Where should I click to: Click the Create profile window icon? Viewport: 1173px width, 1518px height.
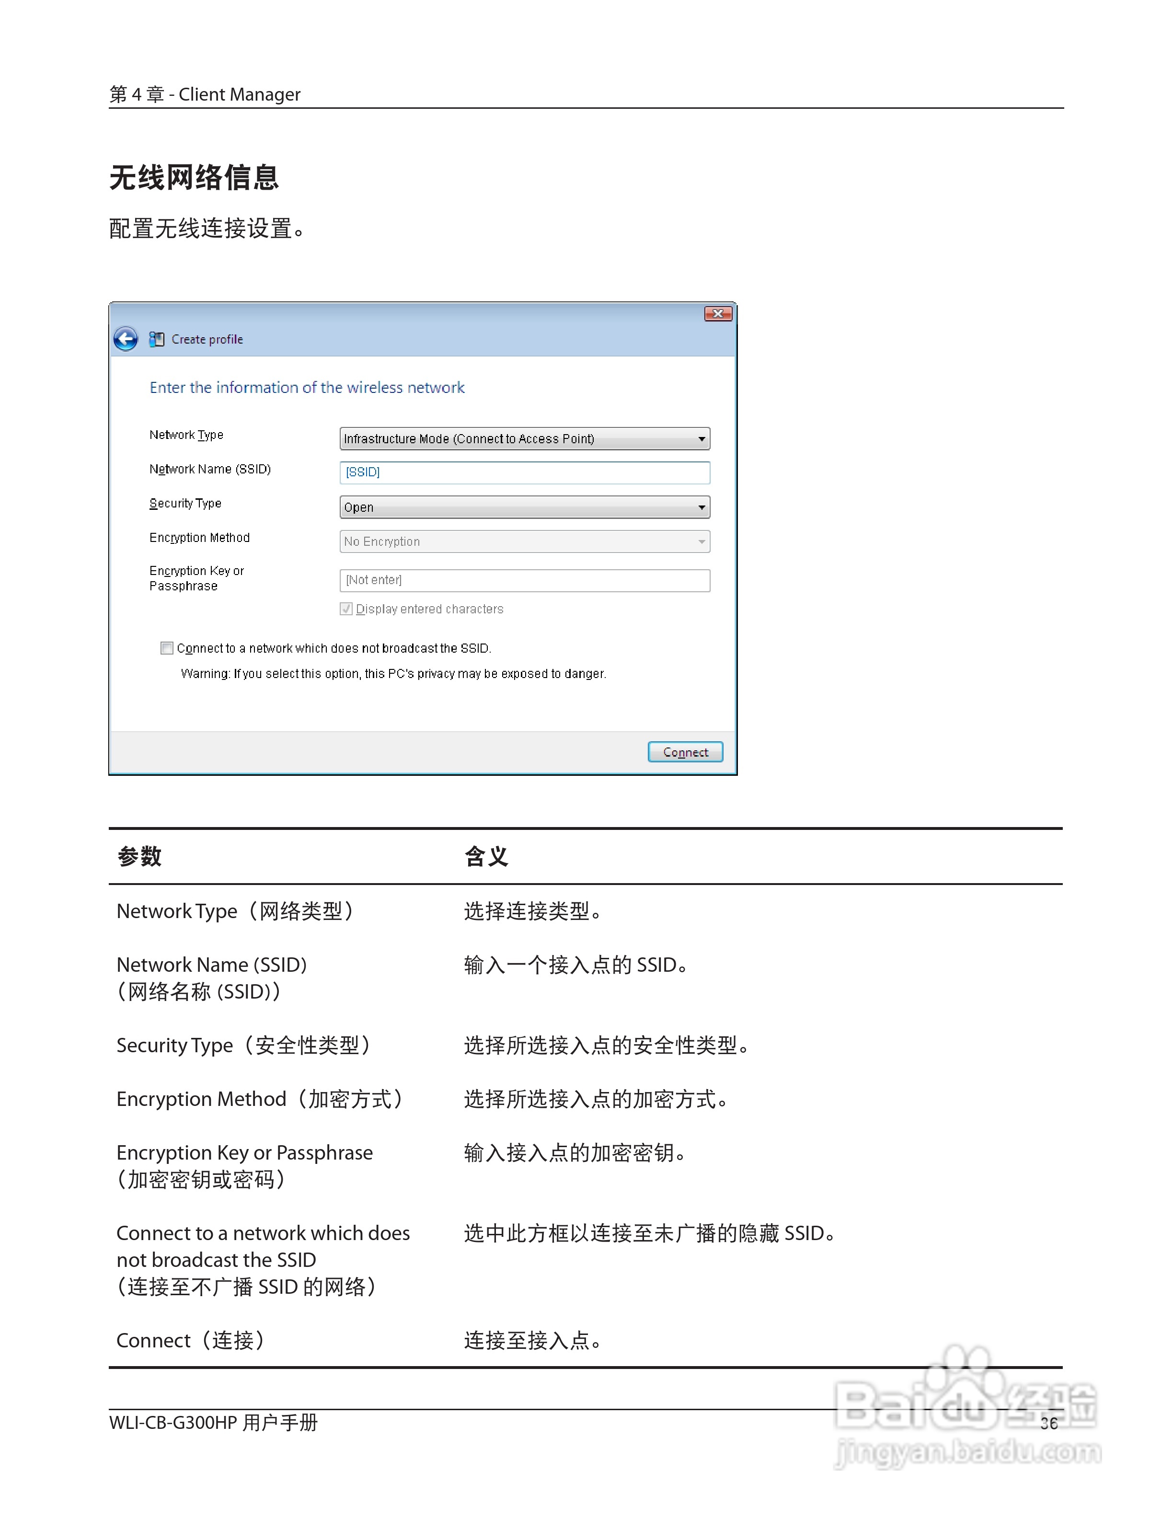pos(157,337)
